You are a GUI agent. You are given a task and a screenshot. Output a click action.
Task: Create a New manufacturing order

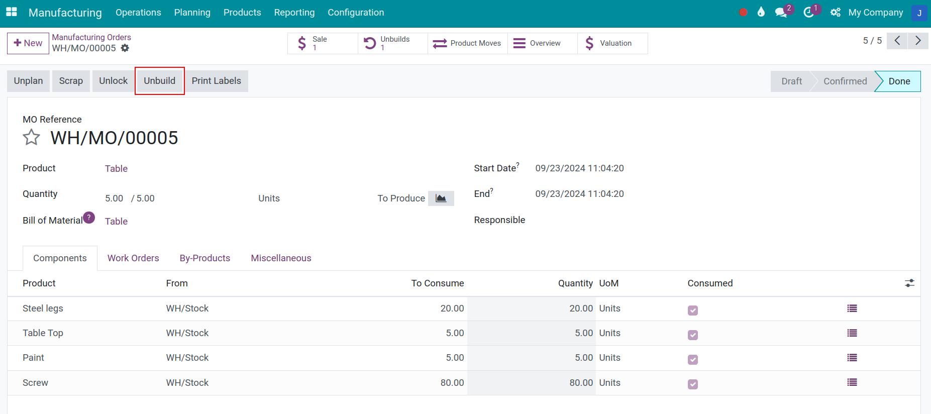click(28, 43)
